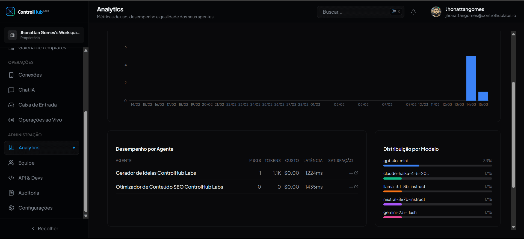Click sidebar scrollbar up arrow
This screenshot has height=239, width=524.
pos(86,50)
